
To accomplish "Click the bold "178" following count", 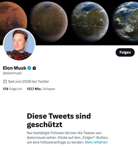I will [x=5, y=89].
